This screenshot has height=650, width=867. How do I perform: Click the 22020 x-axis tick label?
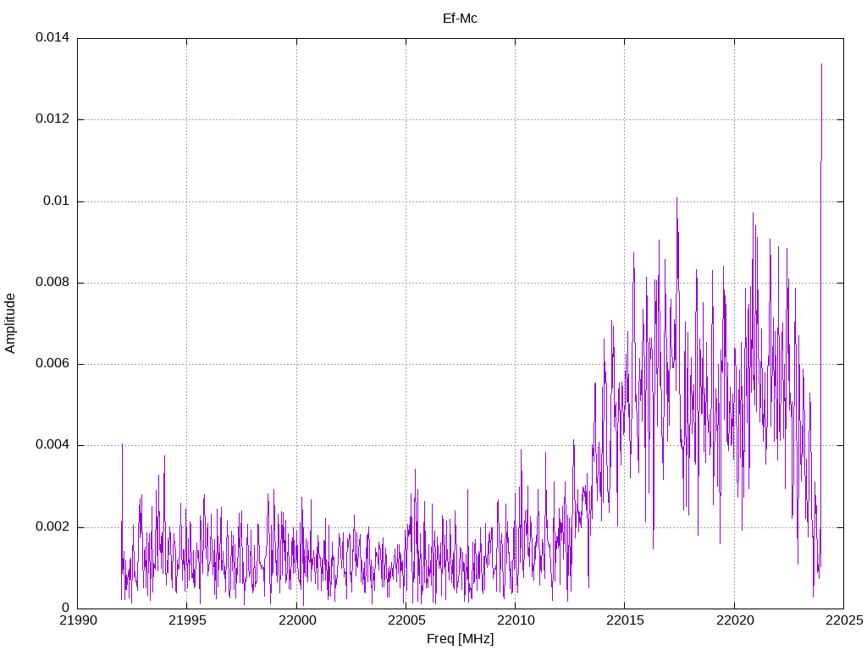pos(733,622)
